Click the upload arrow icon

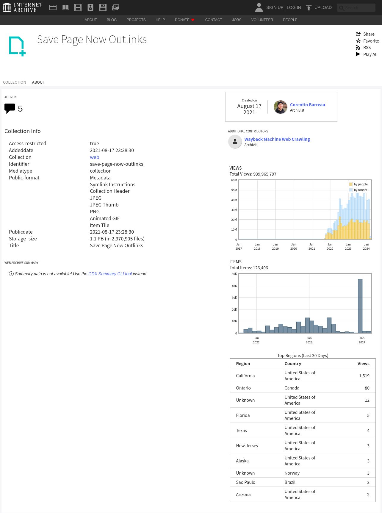309,7
